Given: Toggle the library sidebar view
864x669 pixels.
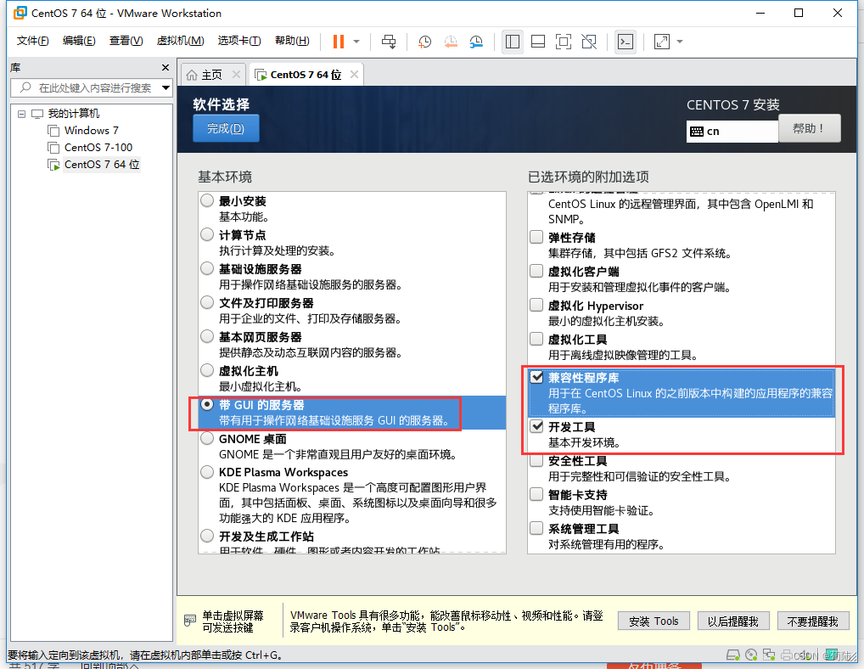Looking at the screenshot, I should coord(513,42).
